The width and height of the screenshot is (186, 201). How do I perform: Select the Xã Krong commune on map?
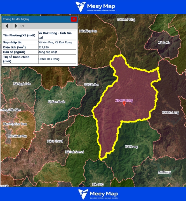(131, 146)
